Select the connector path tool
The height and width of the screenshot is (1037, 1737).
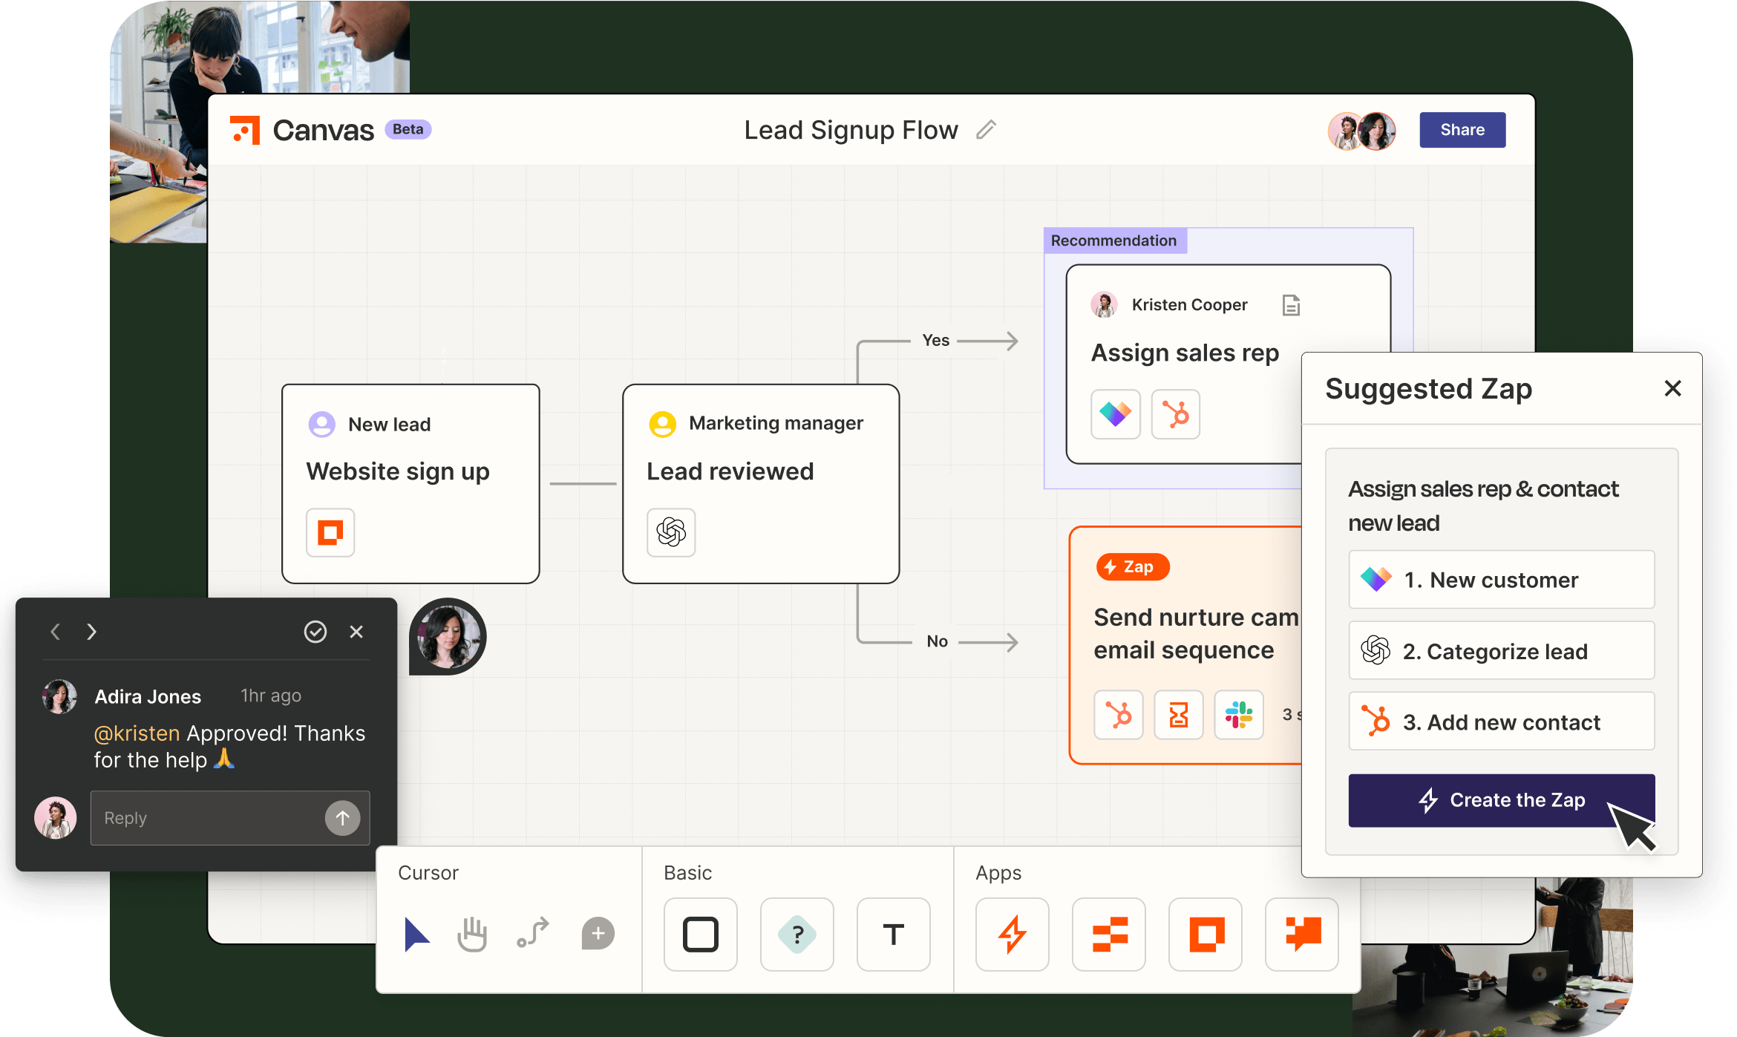(533, 933)
